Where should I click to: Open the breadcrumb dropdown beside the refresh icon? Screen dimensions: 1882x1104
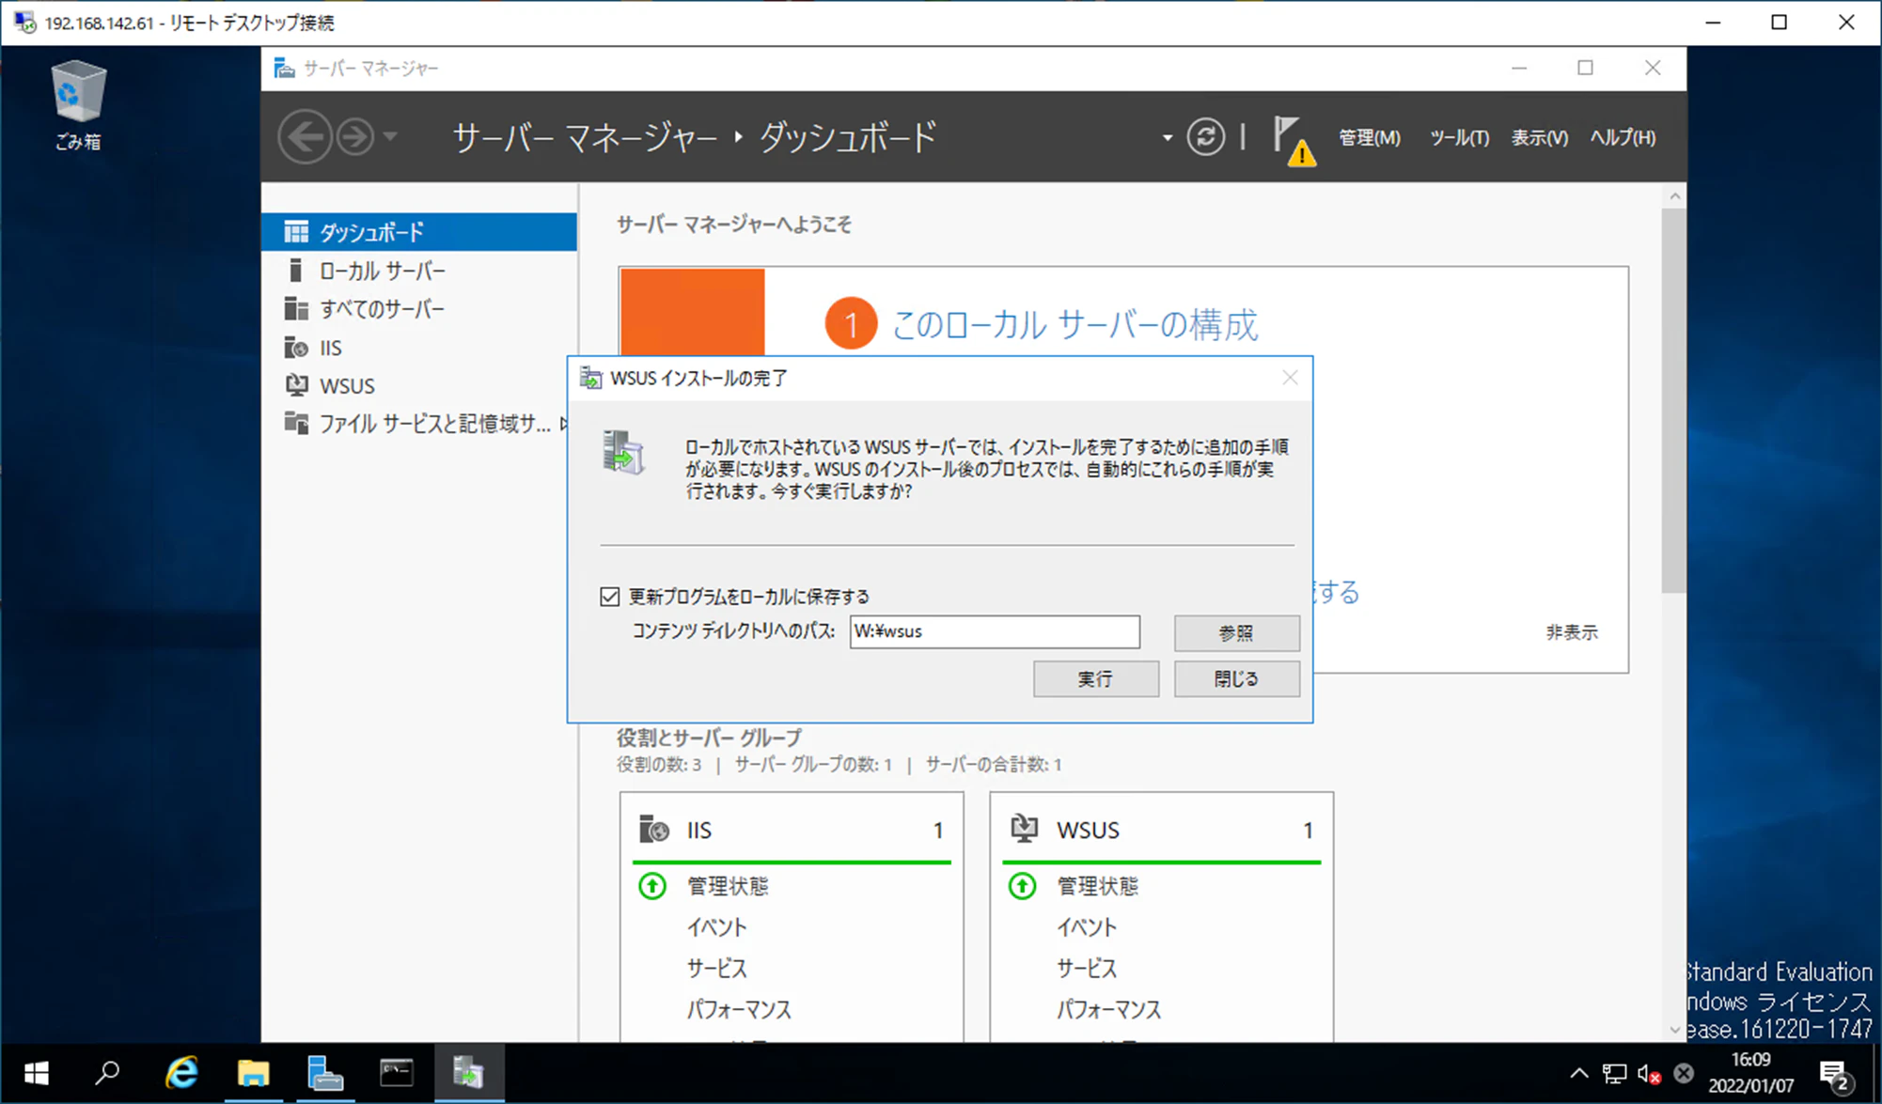pyautogui.click(x=1167, y=137)
